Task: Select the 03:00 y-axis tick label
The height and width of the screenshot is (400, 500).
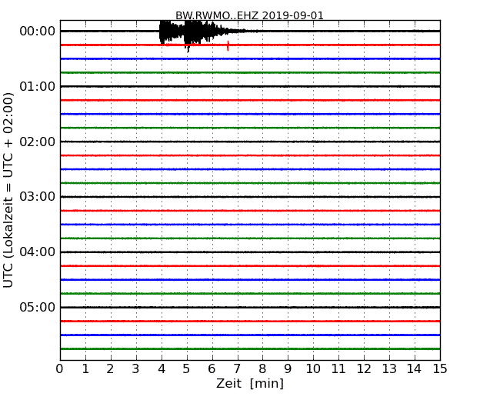Action: [x=38, y=196]
